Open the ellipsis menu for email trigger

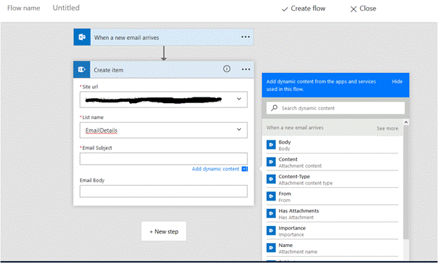click(246, 37)
